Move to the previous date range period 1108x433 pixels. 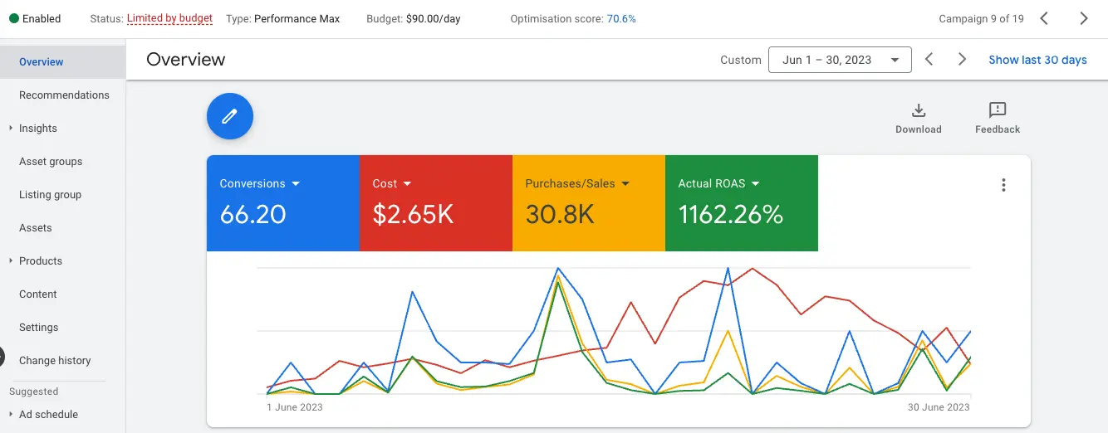point(929,60)
